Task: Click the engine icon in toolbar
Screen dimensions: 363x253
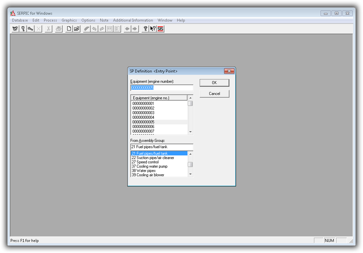Action: point(15,29)
